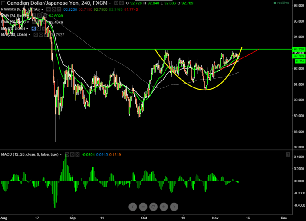Toggle visibility eye of the 34-period moving average

click(34, 16)
